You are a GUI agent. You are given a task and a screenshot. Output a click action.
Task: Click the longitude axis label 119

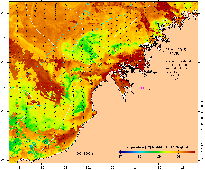[18, 167]
